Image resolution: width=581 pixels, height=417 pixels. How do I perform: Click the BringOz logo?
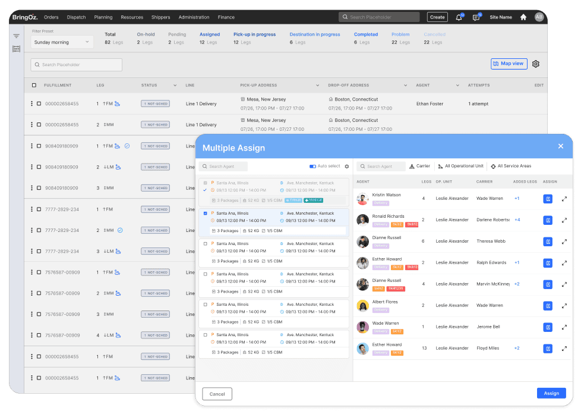[x=25, y=17]
